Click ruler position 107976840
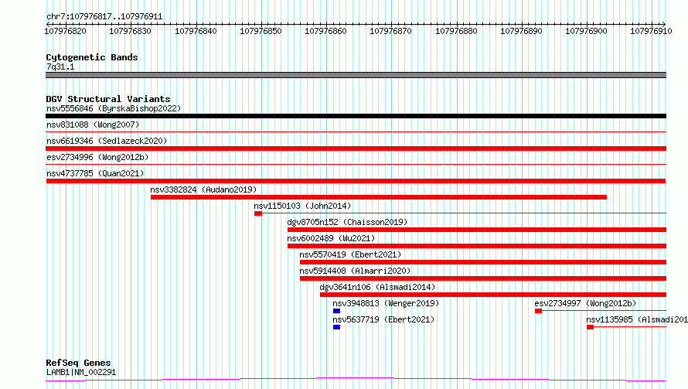Image resolution: width=688 pixels, height=389 pixels. click(x=196, y=31)
